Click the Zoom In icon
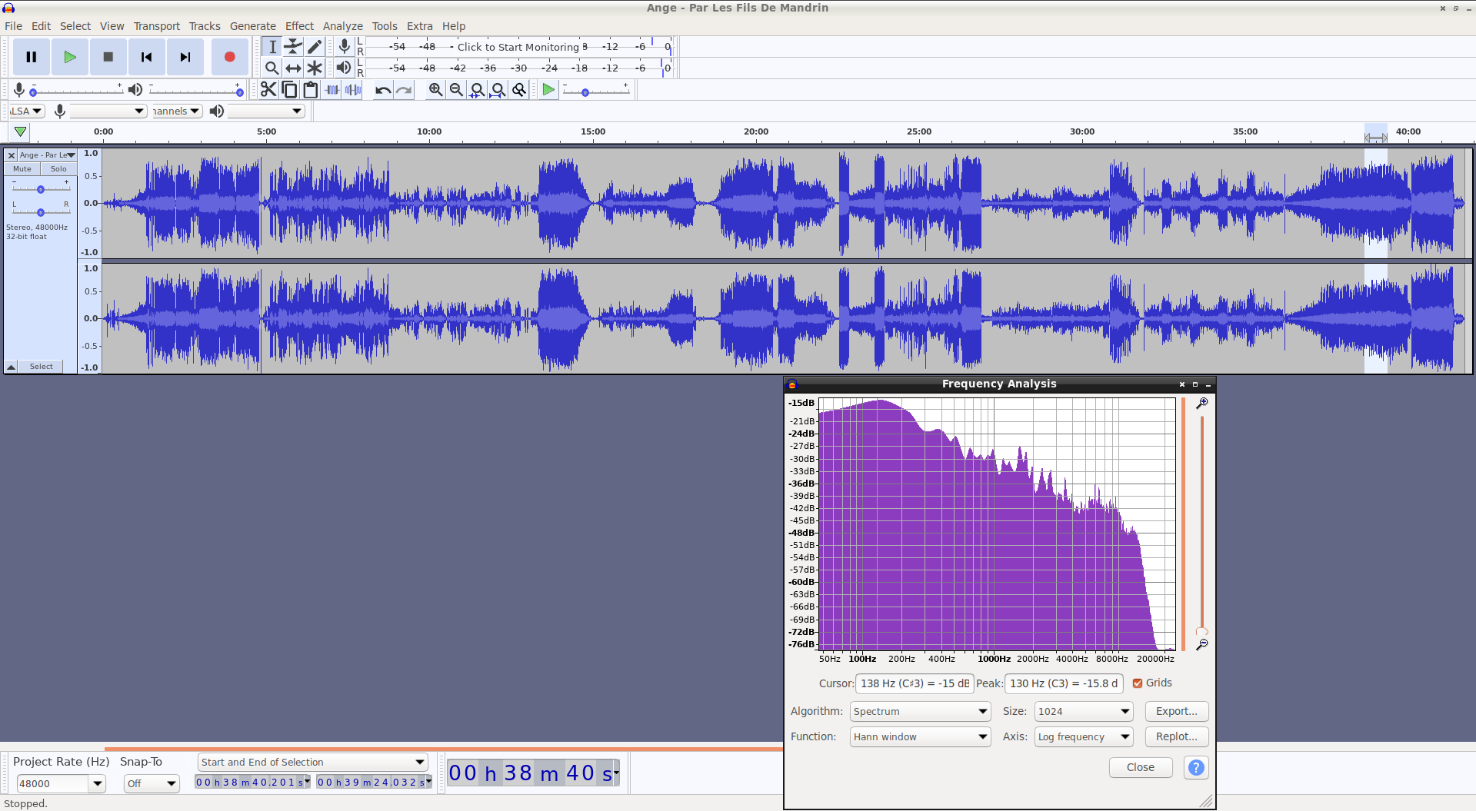 click(x=435, y=90)
